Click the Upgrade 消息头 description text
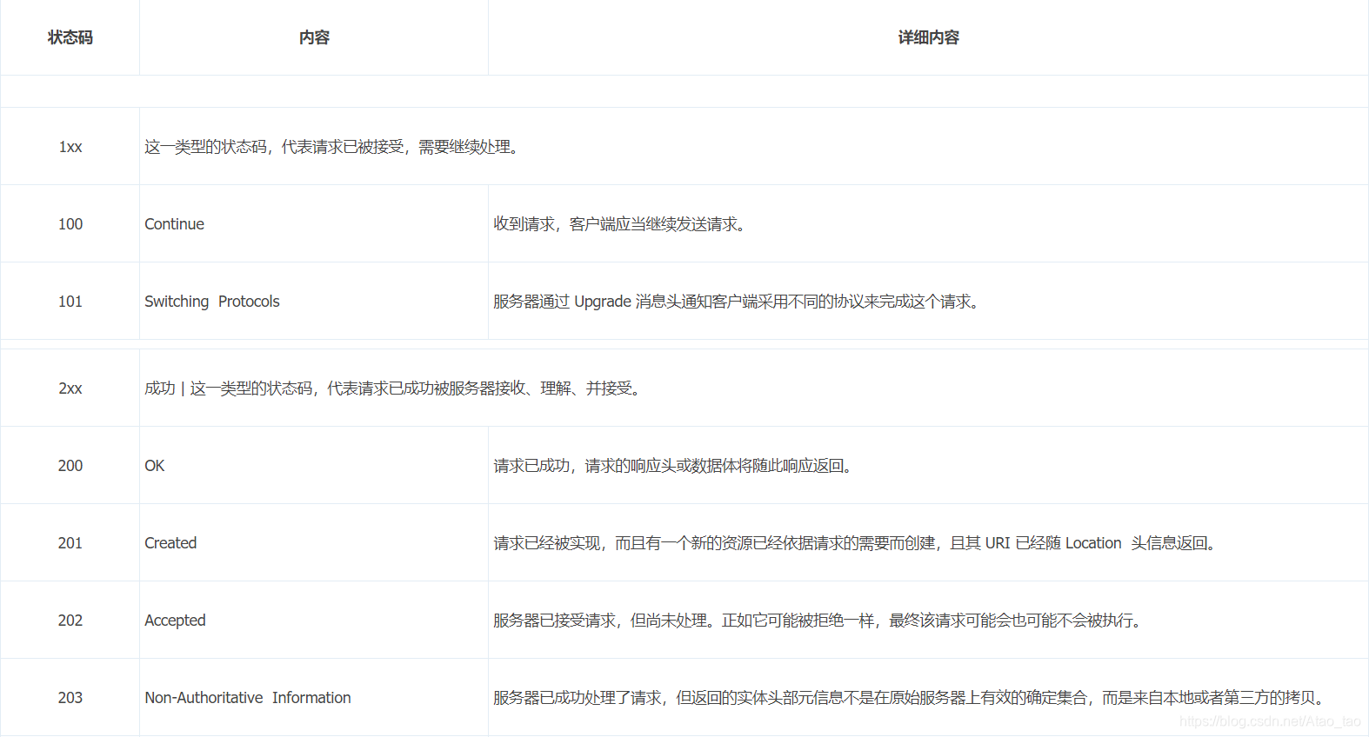The height and width of the screenshot is (737, 1369). pos(738,302)
